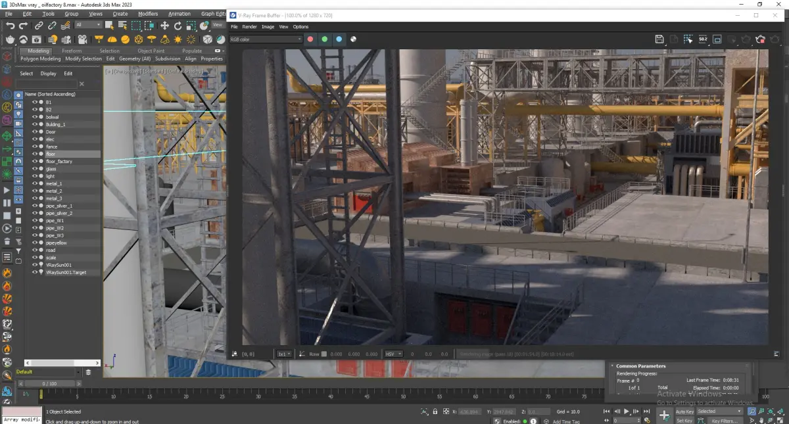Toggle the alpha channel circle in Frame Buffer

coord(353,39)
